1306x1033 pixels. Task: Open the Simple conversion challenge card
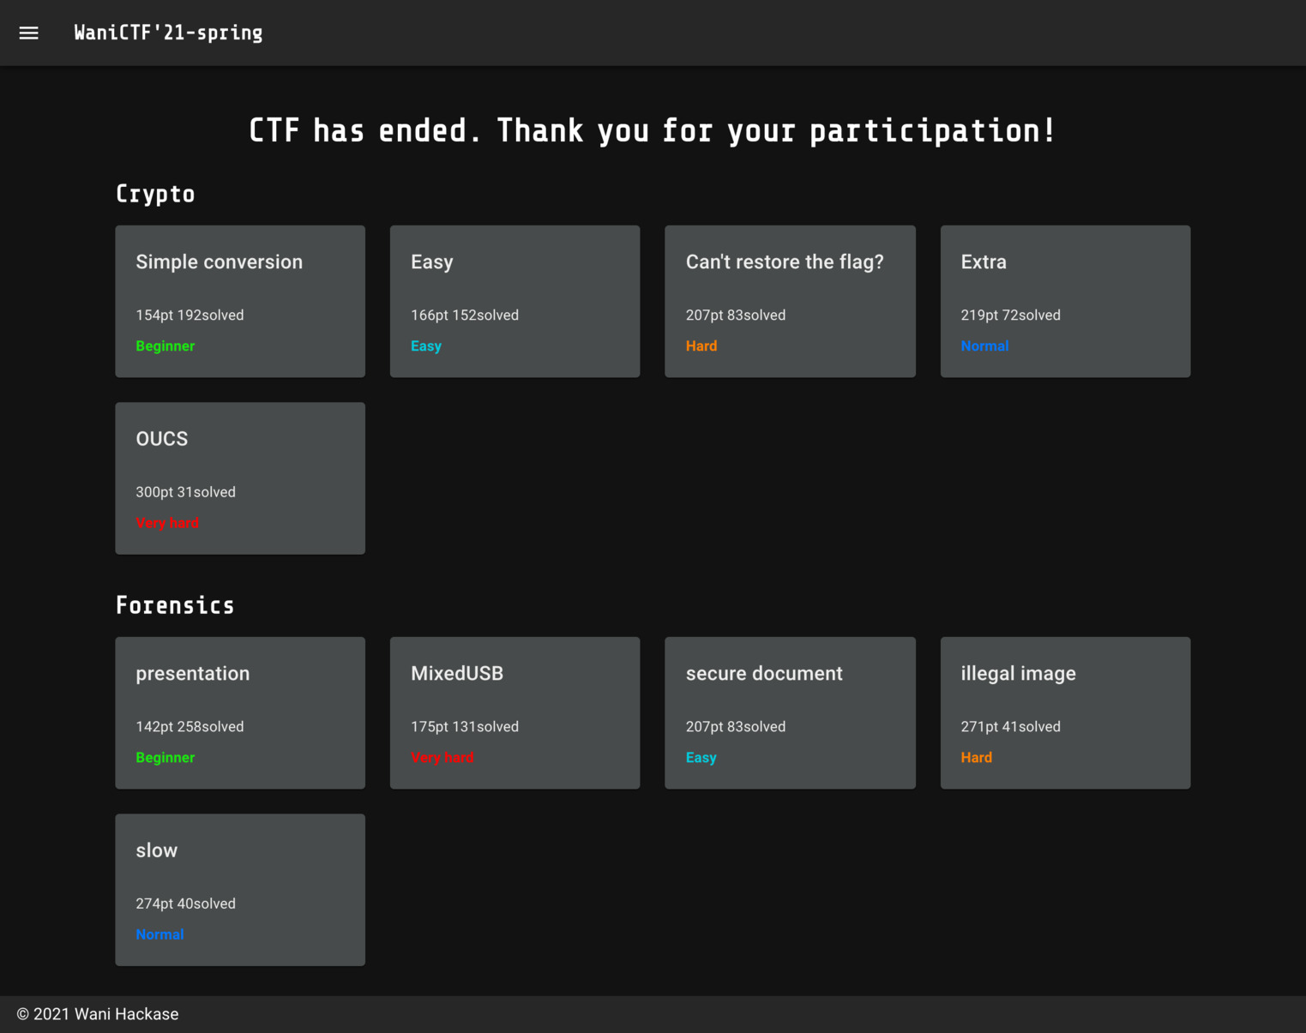(240, 301)
